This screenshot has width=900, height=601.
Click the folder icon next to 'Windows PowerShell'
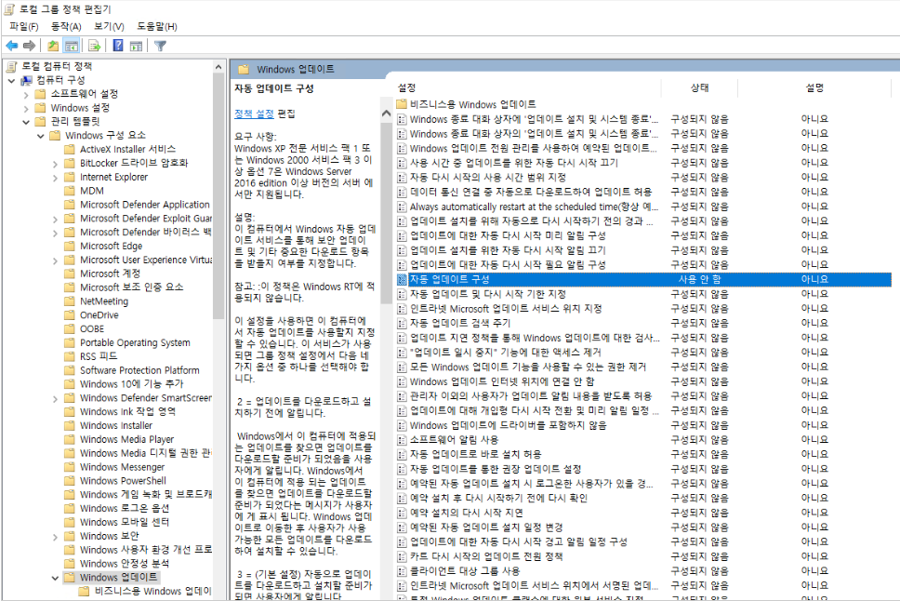pos(70,480)
